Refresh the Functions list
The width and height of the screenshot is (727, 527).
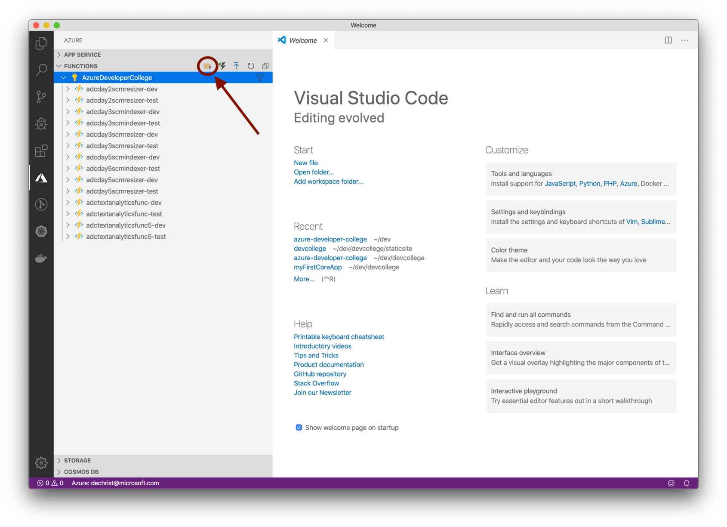point(251,66)
